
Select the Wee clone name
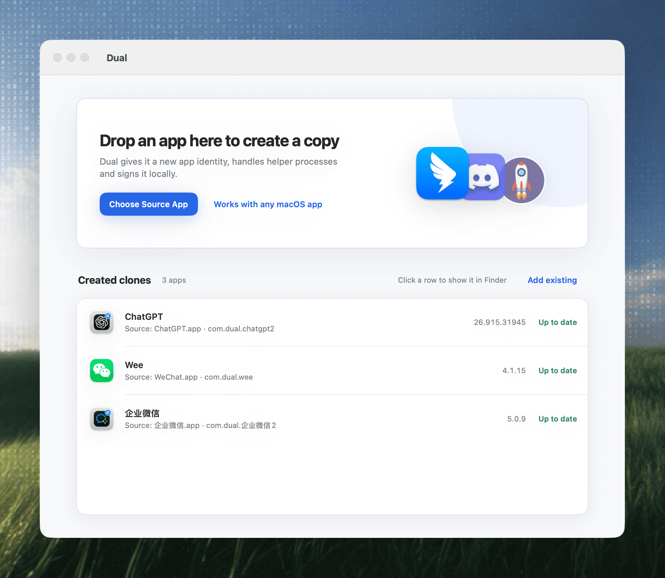[134, 365]
